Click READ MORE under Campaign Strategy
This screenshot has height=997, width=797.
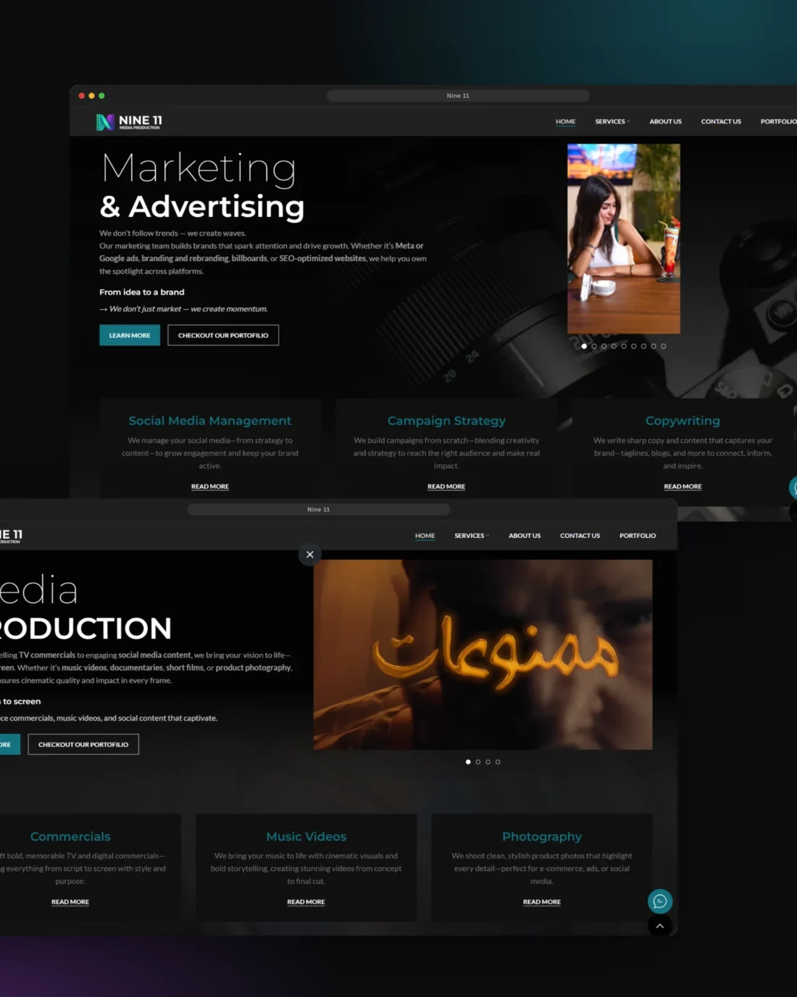coord(446,487)
